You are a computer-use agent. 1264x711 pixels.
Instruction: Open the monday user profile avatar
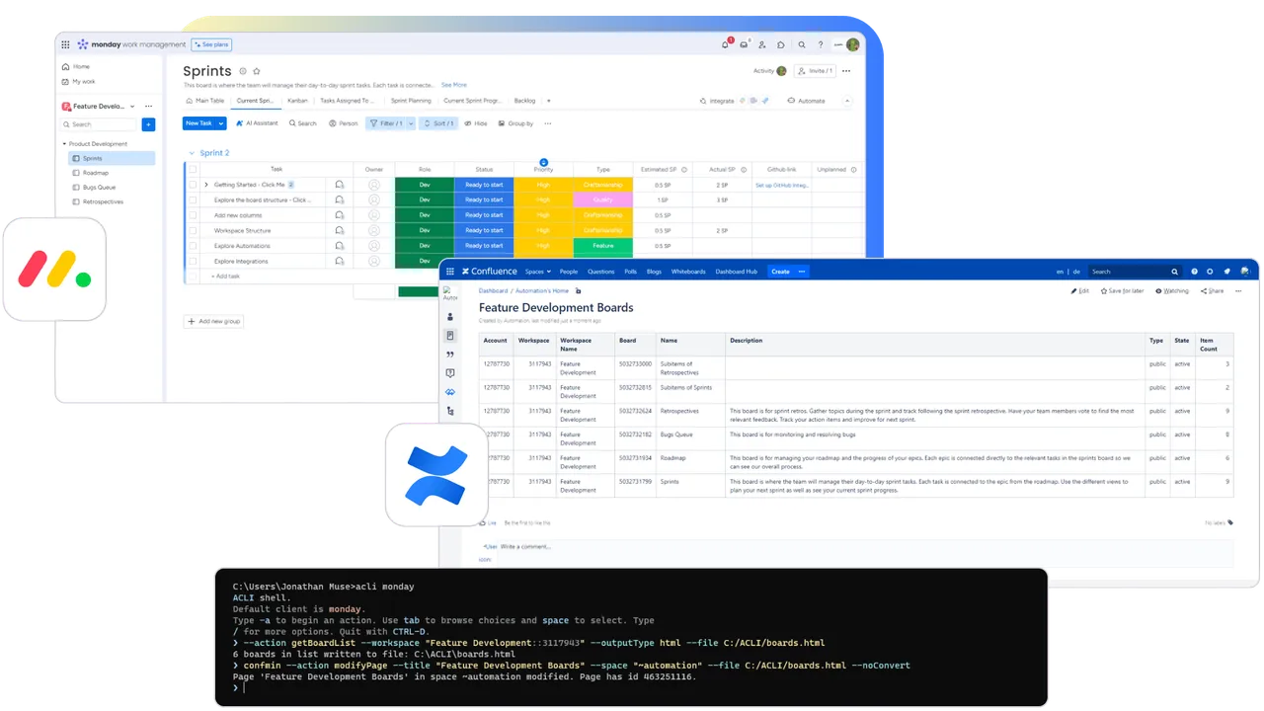(x=852, y=44)
